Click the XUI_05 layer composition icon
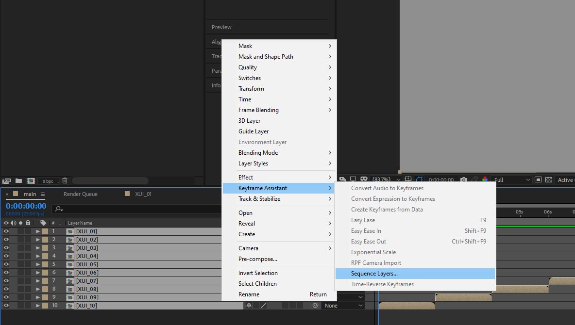This screenshot has height=325, width=575. 69,264
